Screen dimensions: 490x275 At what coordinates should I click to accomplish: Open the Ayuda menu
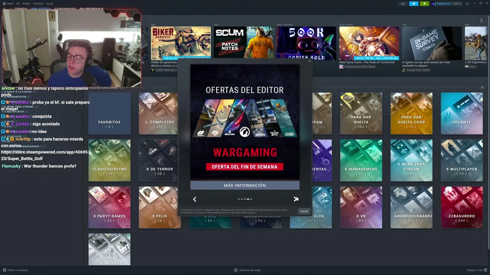pyautogui.click(x=50, y=3)
